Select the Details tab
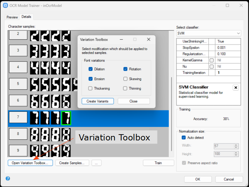 click(x=26, y=17)
